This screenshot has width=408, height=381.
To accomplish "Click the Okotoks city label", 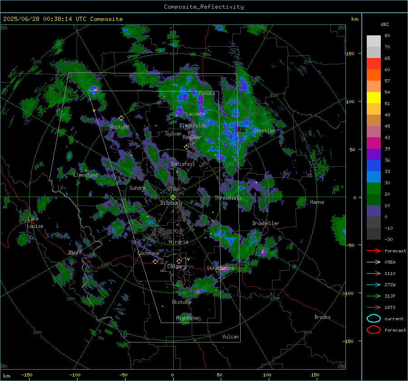I will click(x=181, y=302).
